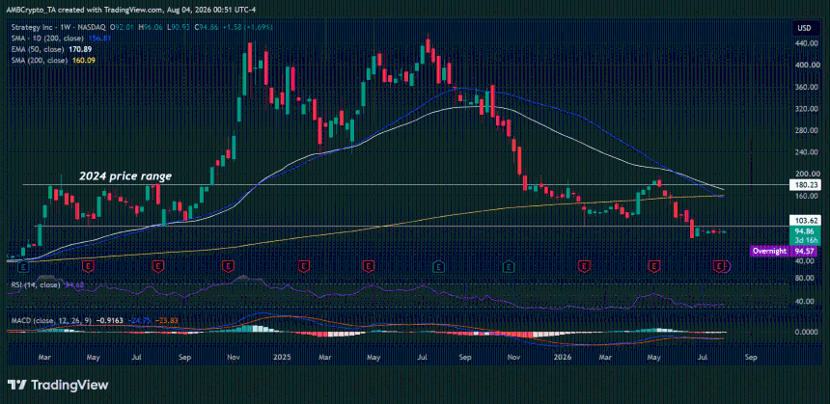
Task: Click the 180.23 price line label
Action: (x=804, y=185)
